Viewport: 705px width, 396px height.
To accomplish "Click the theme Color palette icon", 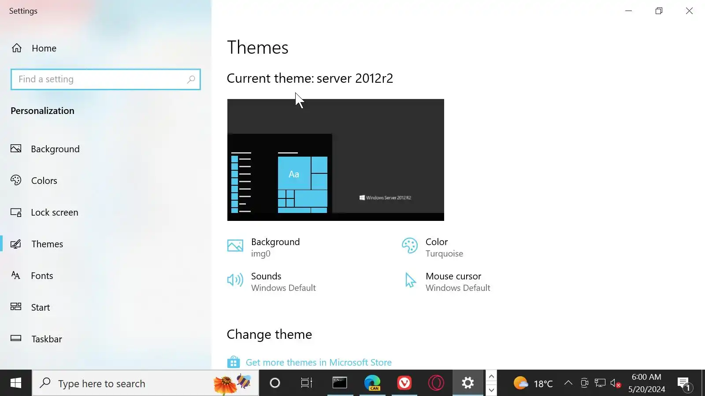I will click(409, 246).
